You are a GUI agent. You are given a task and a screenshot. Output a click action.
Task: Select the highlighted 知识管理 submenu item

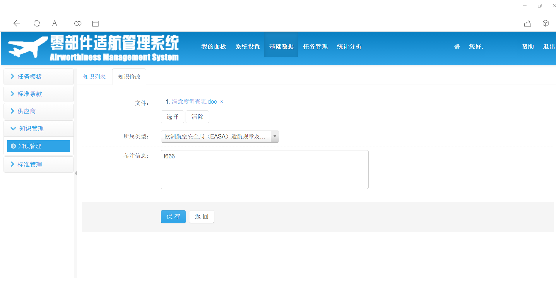coord(39,146)
